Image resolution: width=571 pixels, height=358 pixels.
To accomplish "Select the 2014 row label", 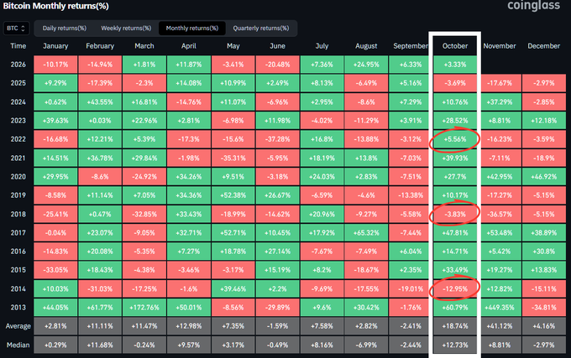I will 18,289.
